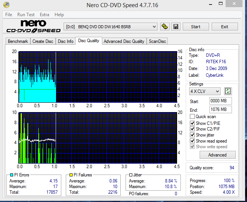Switch to Advanced Disc Quality tab
The height and width of the screenshot is (202, 247).
coord(124,41)
